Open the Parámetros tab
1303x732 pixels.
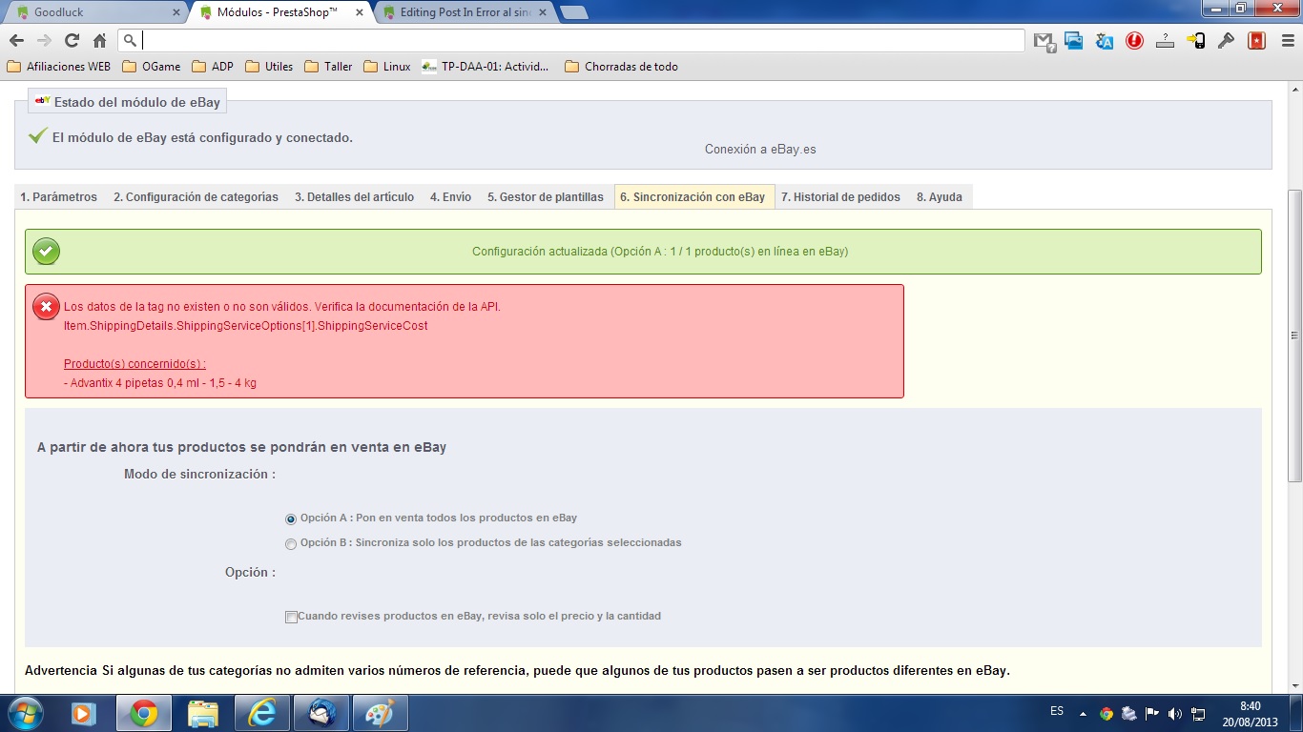point(58,197)
